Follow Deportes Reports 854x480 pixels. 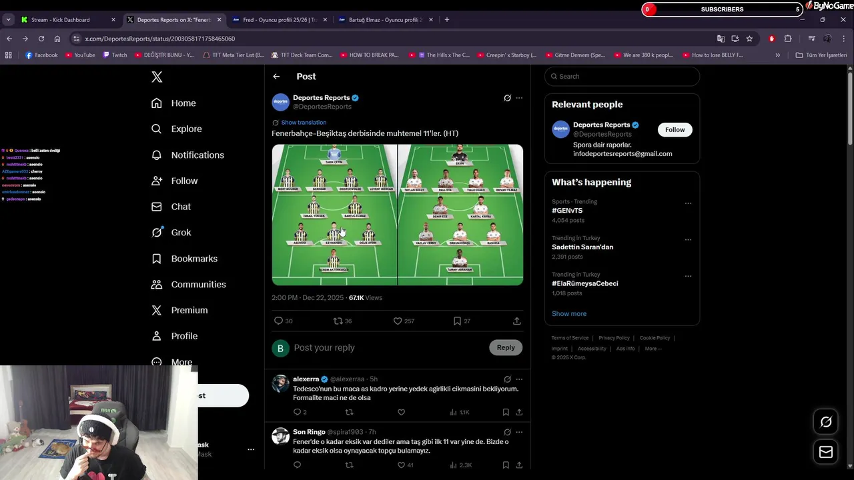[675, 130]
